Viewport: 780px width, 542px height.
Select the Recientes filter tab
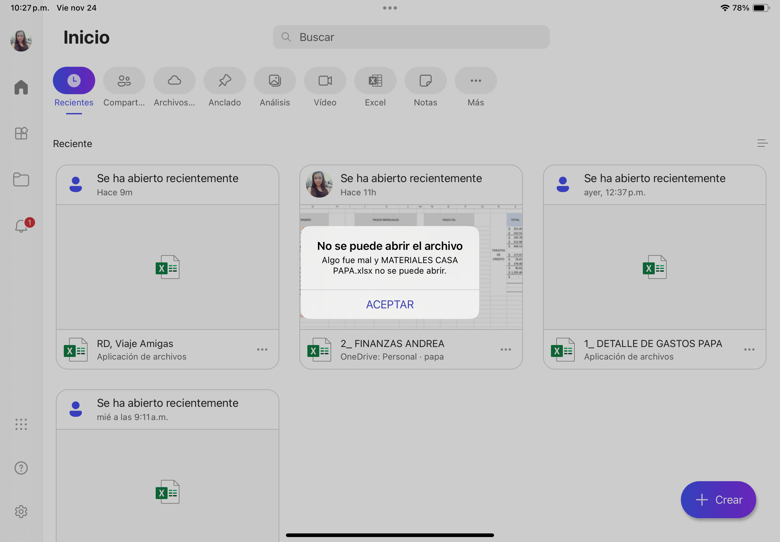pyautogui.click(x=74, y=81)
